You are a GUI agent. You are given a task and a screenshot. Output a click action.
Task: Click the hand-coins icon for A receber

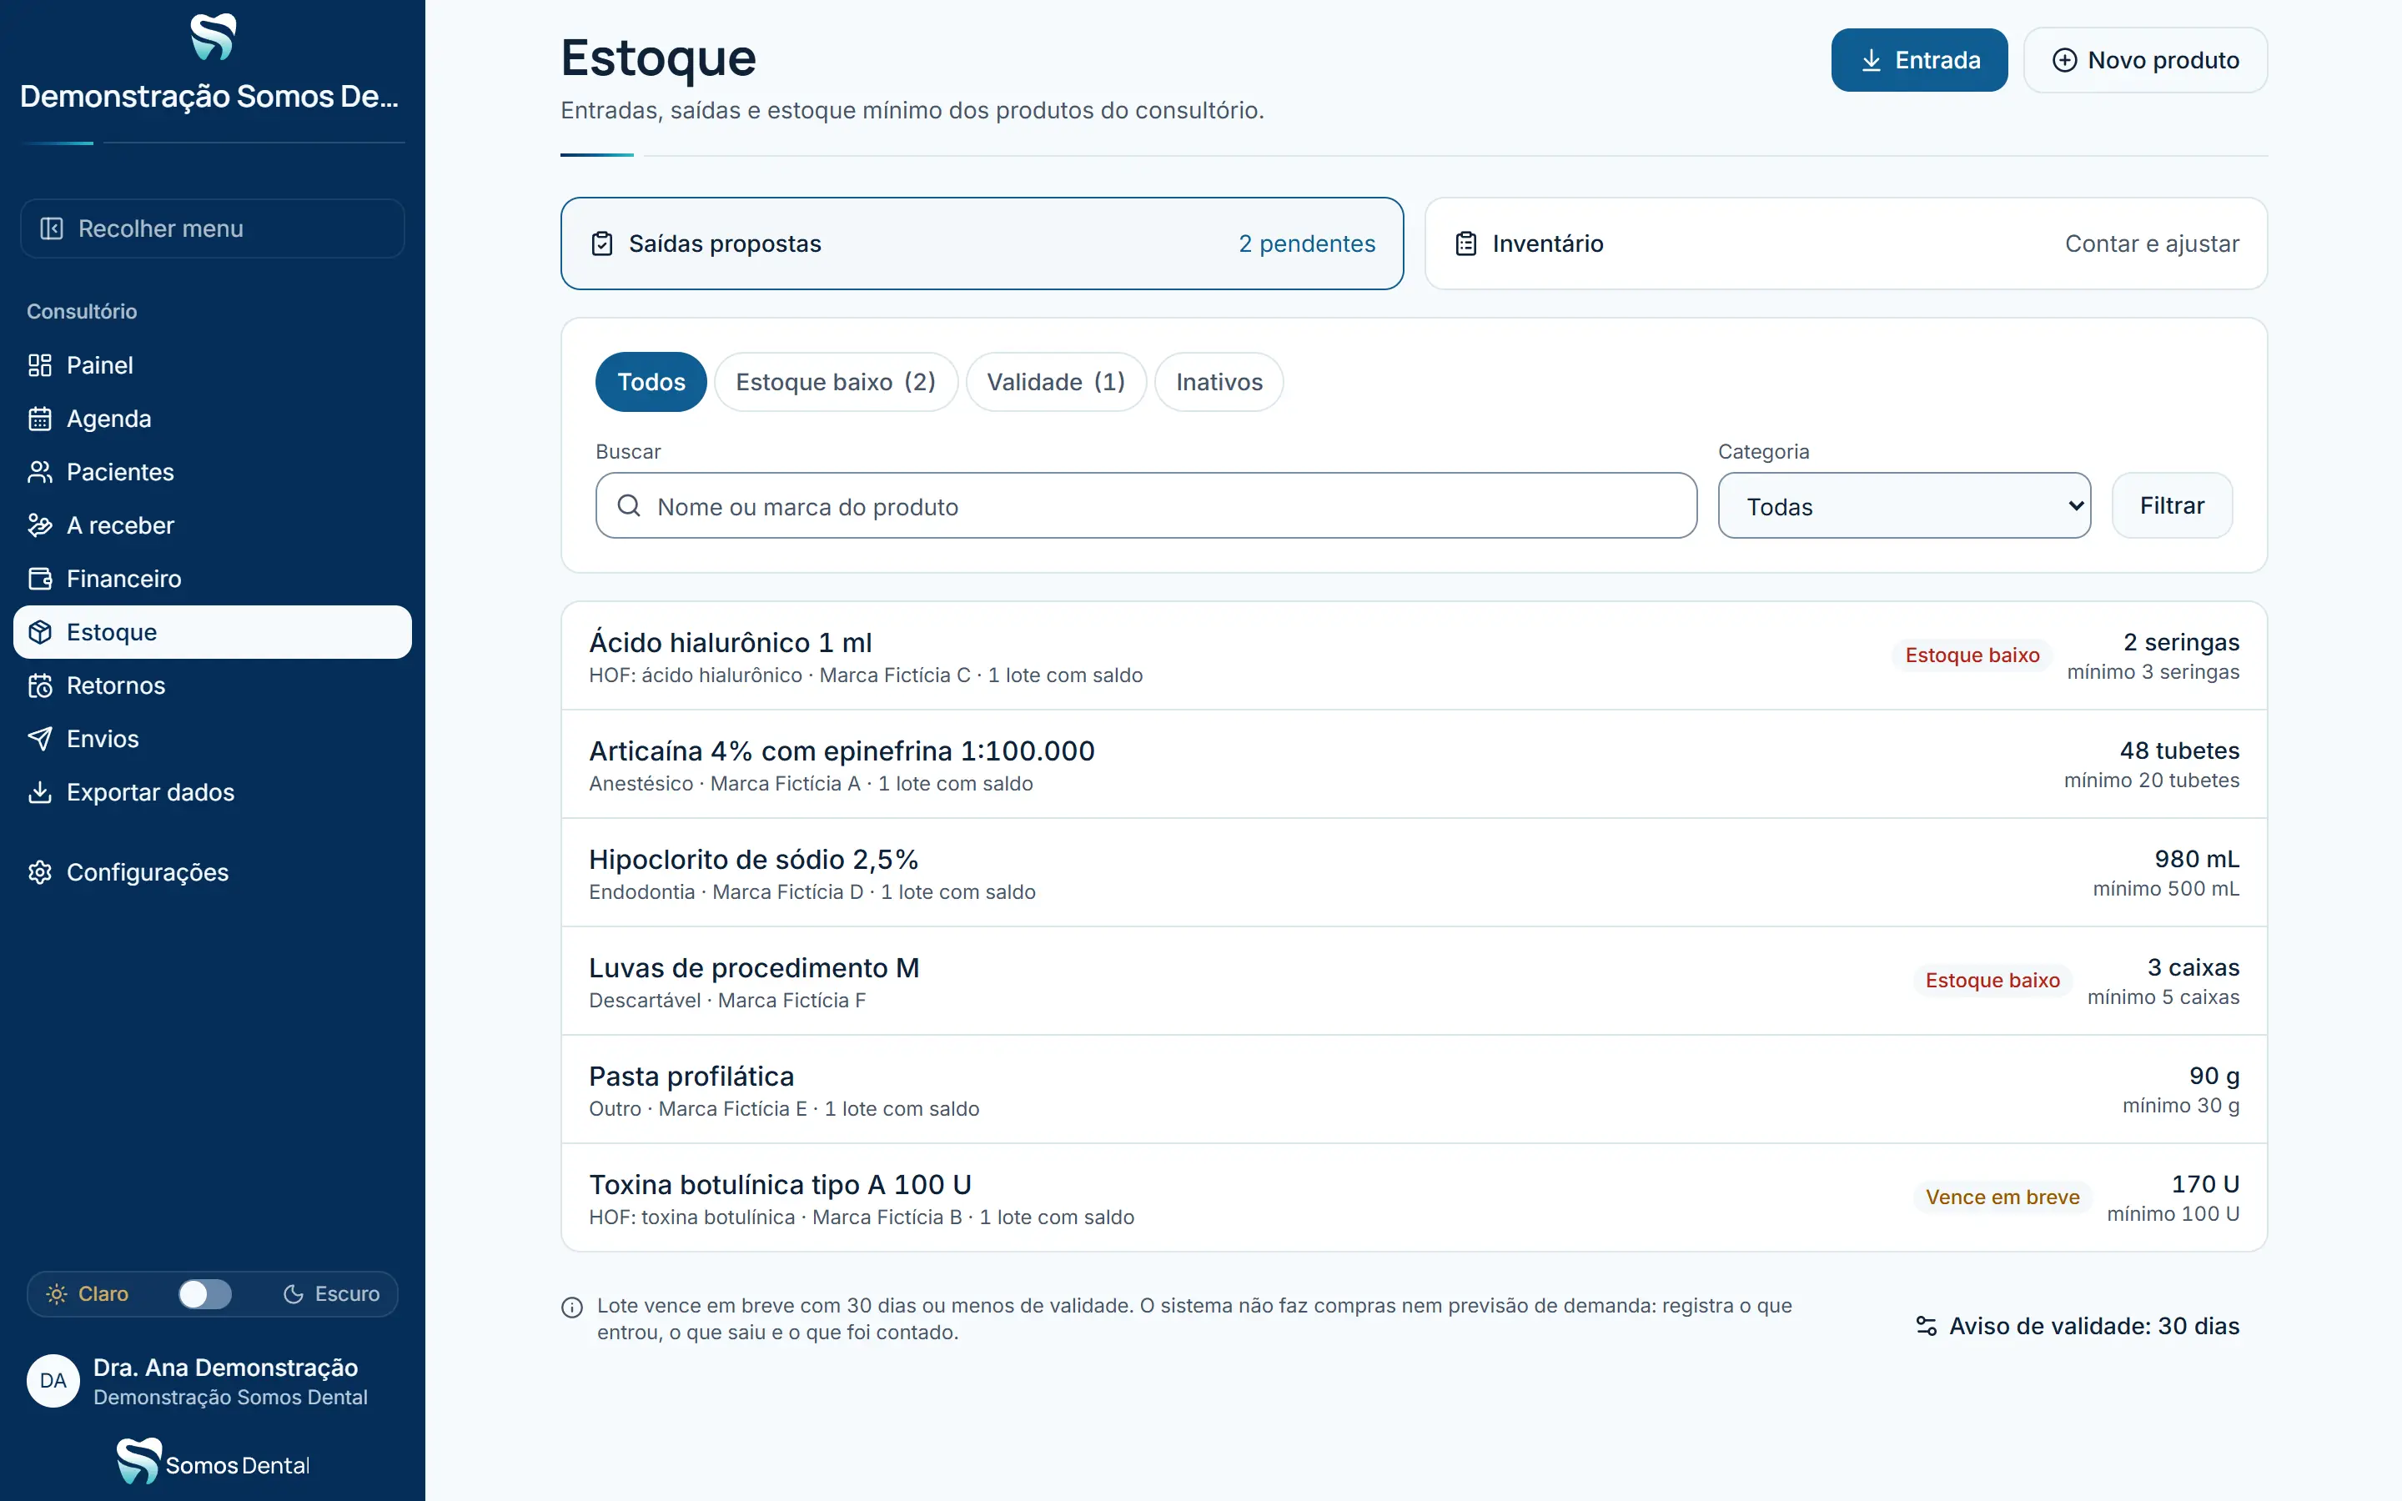click(40, 525)
